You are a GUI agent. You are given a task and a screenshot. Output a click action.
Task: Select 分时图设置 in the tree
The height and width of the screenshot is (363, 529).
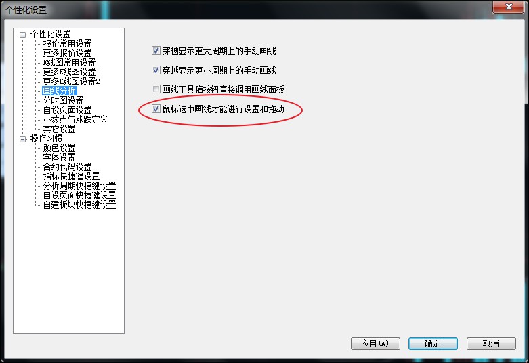click(63, 100)
